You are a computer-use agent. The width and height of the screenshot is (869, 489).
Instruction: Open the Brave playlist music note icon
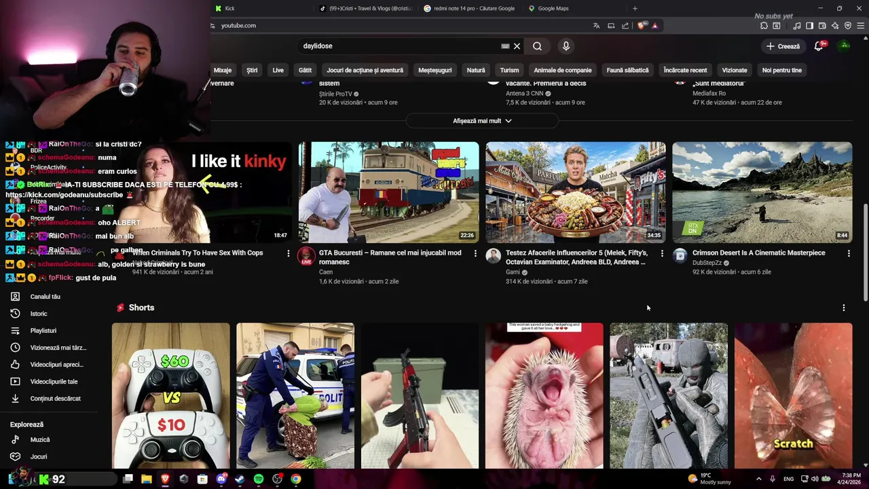[797, 26]
